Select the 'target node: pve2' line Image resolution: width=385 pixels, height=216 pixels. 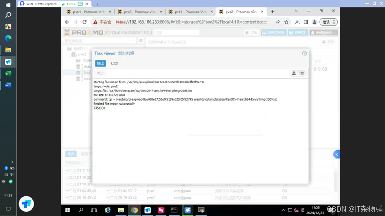(105, 86)
